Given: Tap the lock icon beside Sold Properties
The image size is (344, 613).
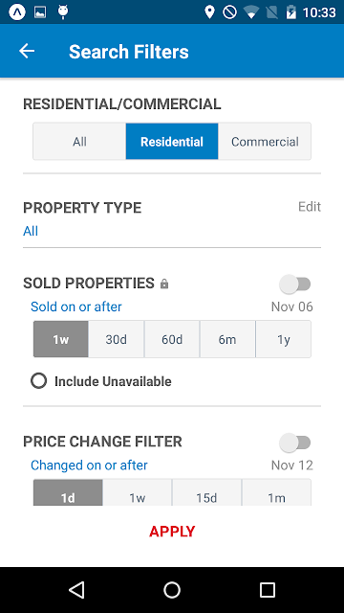Looking at the screenshot, I should pyautogui.click(x=164, y=284).
